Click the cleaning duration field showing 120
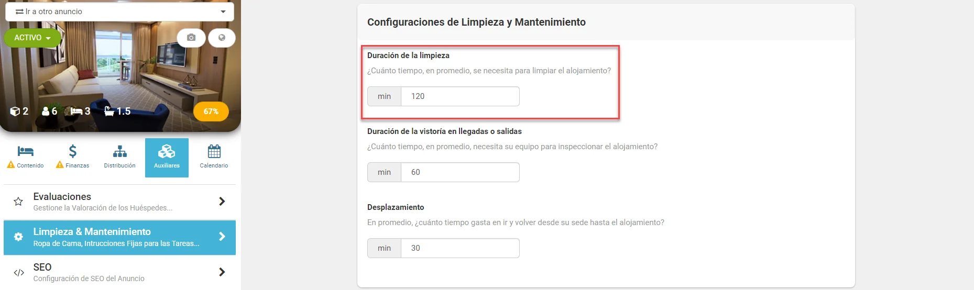The image size is (974, 290). pos(460,96)
